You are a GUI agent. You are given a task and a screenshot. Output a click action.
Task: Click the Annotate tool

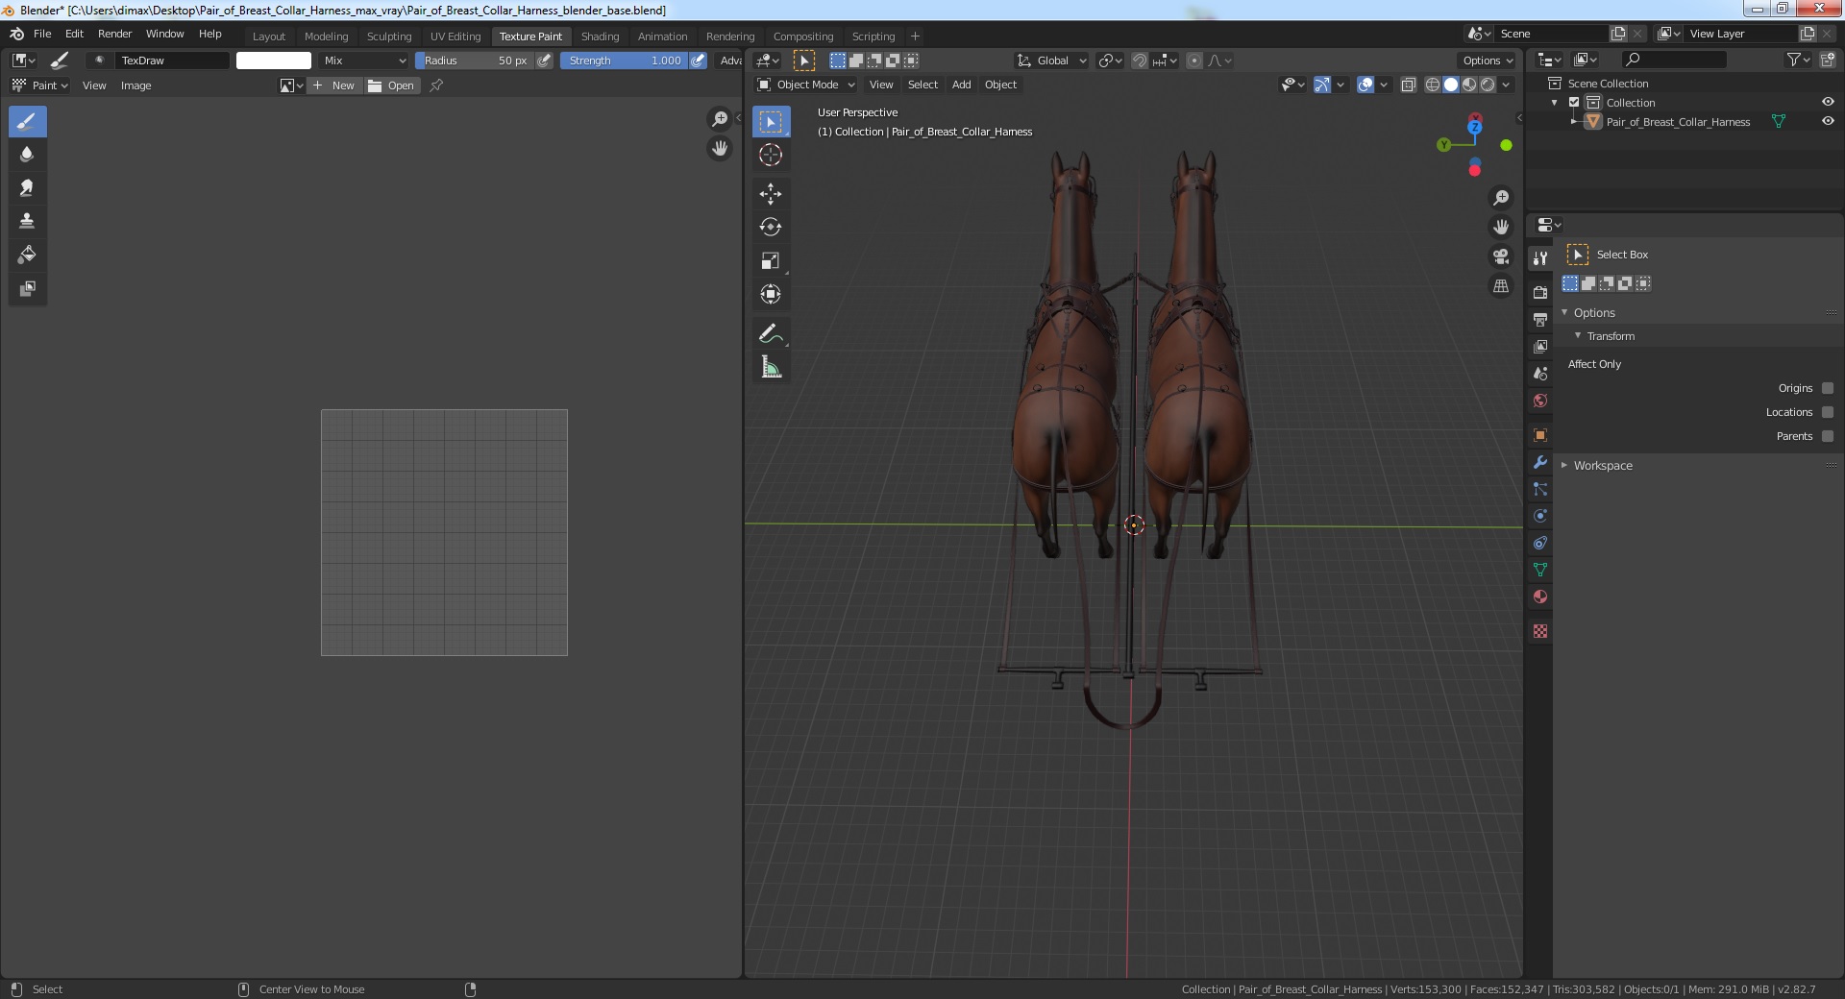click(x=771, y=334)
